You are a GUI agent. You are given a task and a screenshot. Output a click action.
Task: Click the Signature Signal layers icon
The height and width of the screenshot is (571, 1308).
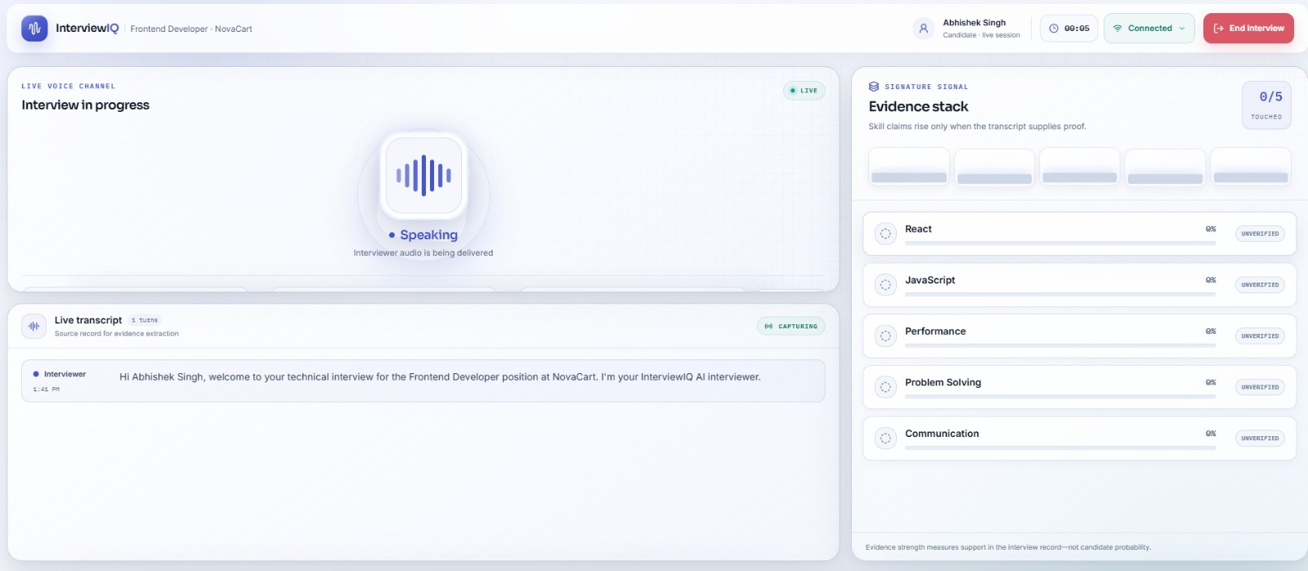click(x=874, y=87)
